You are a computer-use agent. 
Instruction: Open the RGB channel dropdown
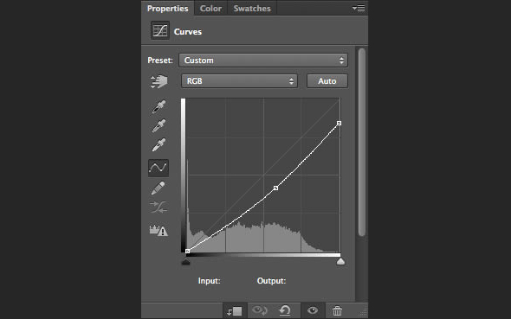(x=239, y=81)
